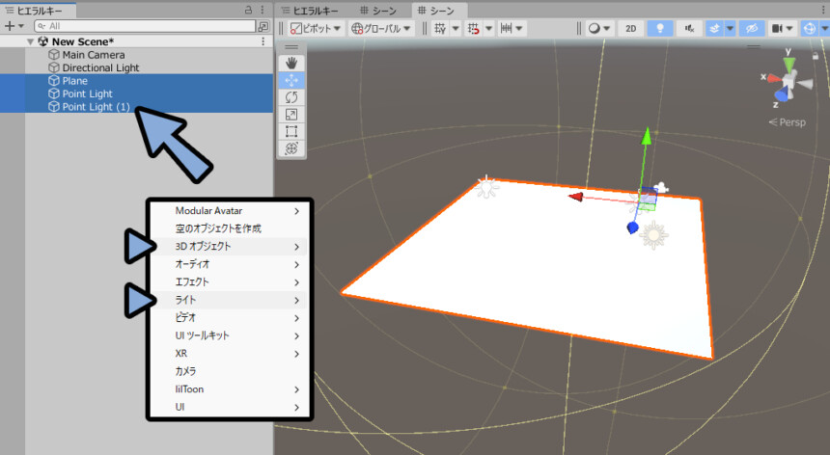Open the ビデオ submenu
Viewport: 830px width, 455px height.
point(229,317)
